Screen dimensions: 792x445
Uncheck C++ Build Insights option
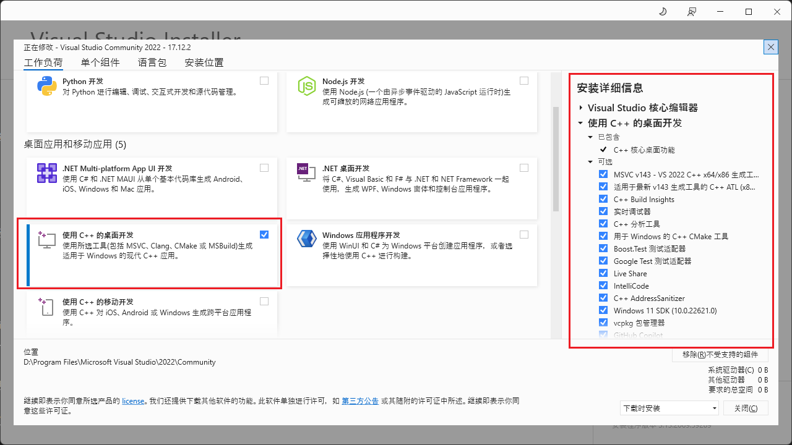603,199
